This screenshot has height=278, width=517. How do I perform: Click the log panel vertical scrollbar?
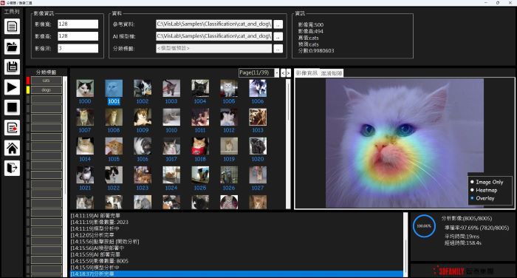[405, 245]
